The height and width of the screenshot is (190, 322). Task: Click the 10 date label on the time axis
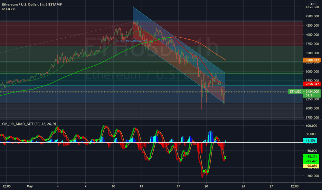coord(113,186)
